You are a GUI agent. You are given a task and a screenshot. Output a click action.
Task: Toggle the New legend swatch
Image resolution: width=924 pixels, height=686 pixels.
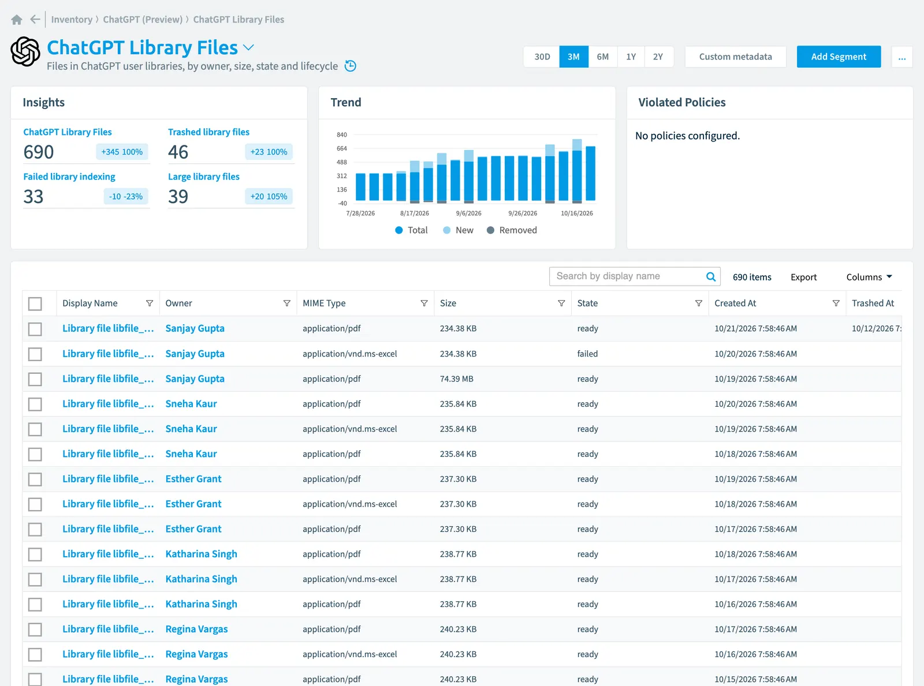(x=446, y=230)
